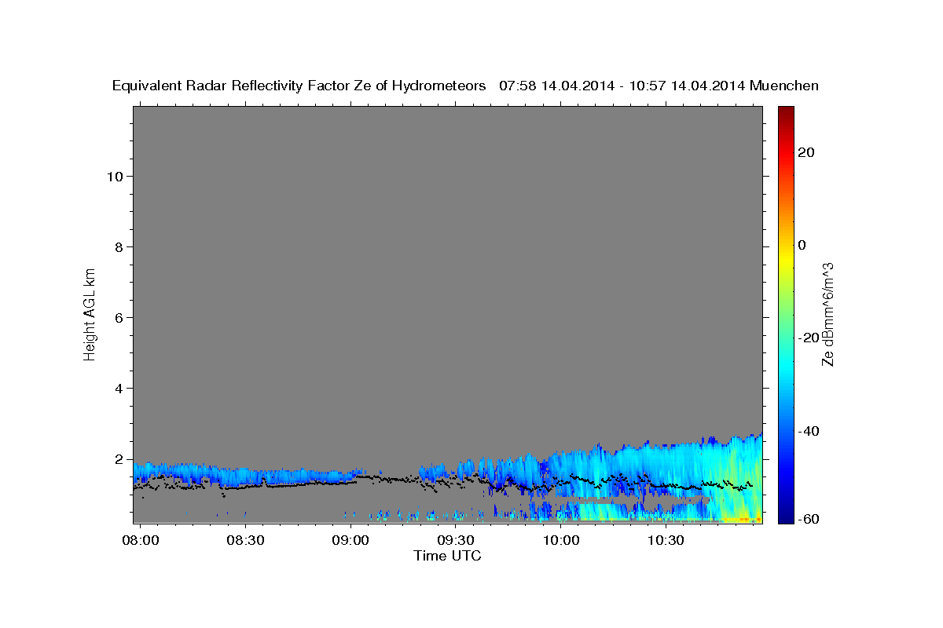Viewport: 943px width, 628px height.
Task: Click the height tick label '10'
Action: (115, 177)
